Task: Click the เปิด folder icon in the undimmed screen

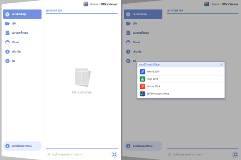Action: (7, 24)
